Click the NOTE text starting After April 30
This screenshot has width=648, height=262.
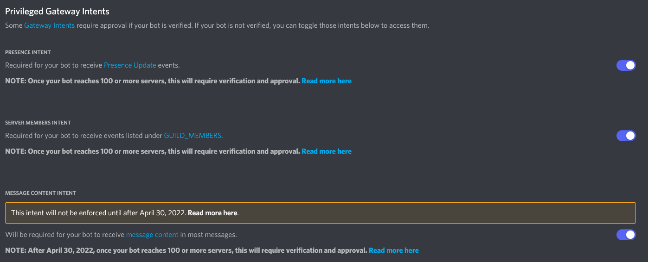[x=186, y=250]
